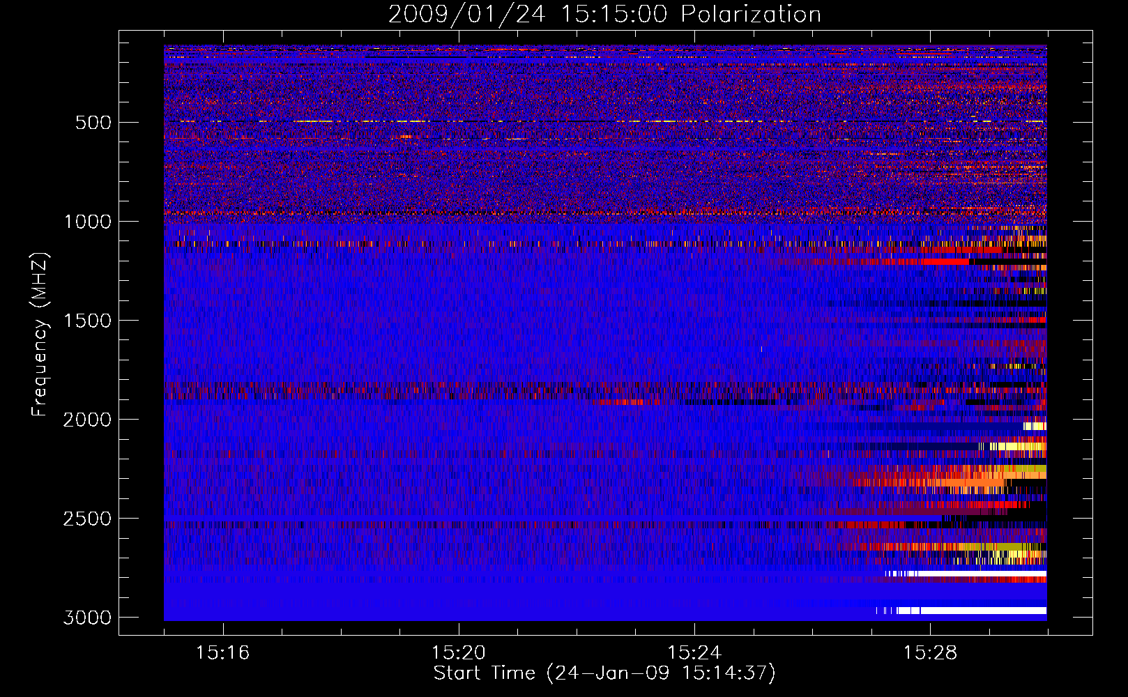The image size is (1128, 697).
Task: Click the 15:16 time tick label
Action: pyautogui.click(x=222, y=653)
